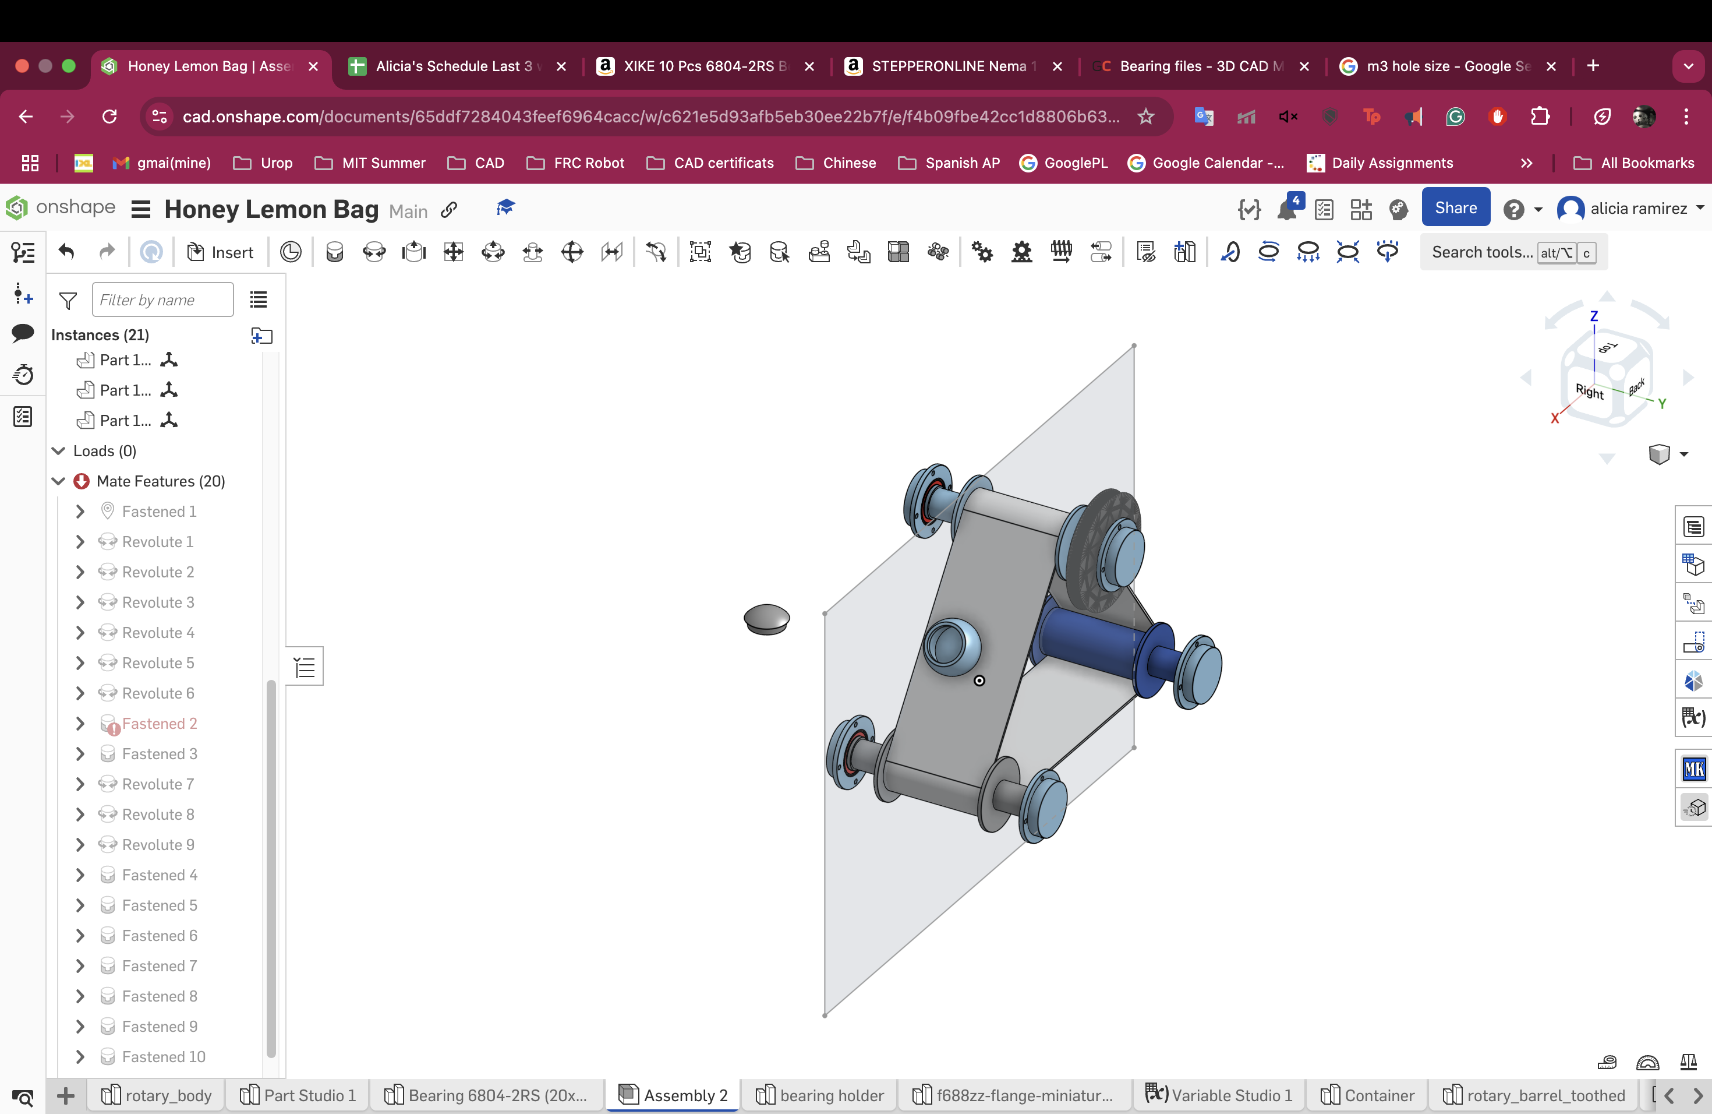1712x1114 pixels.
Task: Click the Redo arrow in toolbar
Action: (107, 252)
